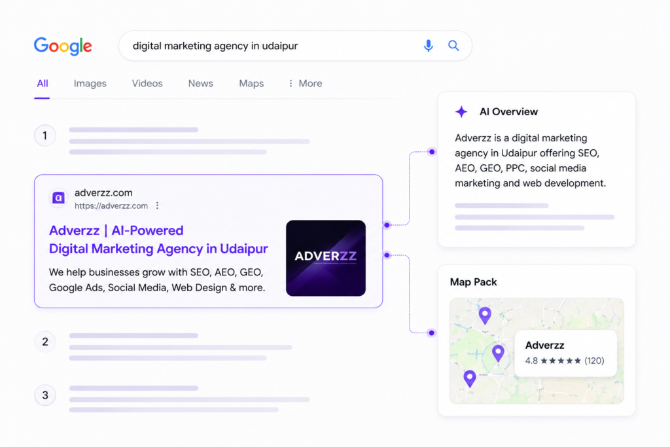Click the 4.8 star rating (120)

pos(565,361)
